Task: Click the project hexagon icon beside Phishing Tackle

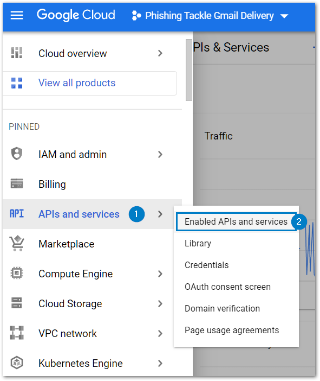Action: pos(136,16)
